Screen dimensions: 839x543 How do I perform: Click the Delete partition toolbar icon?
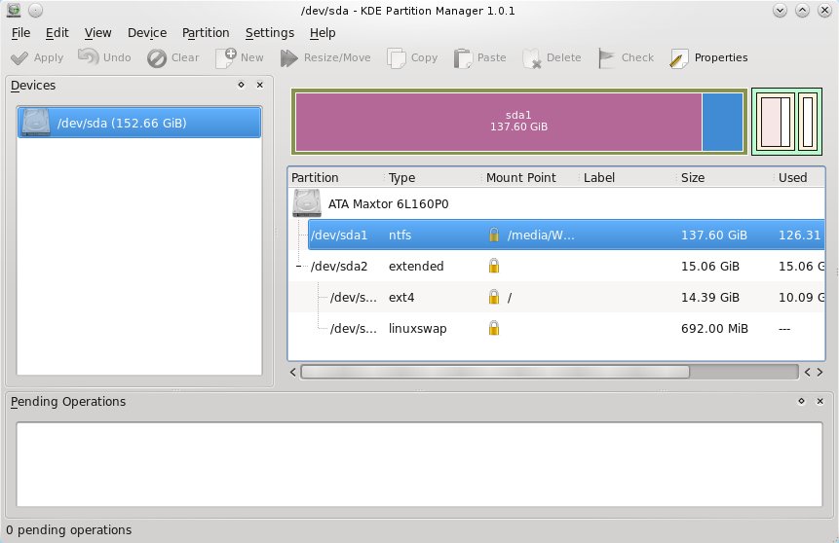pos(532,58)
